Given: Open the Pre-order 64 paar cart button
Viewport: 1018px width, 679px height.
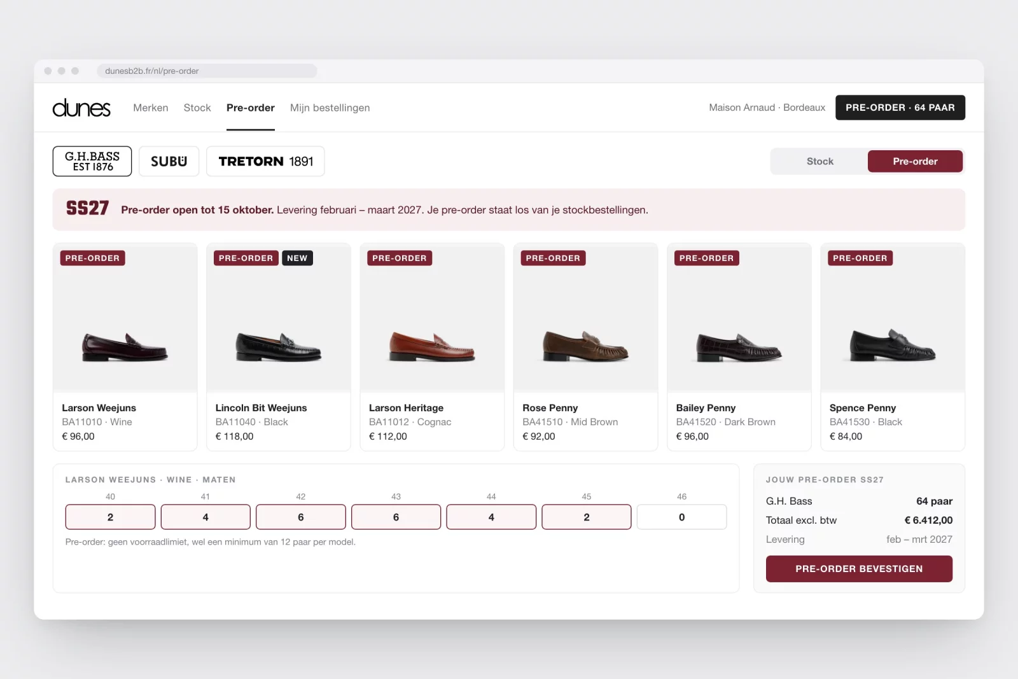Looking at the screenshot, I should pyautogui.click(x=900, y=108).
